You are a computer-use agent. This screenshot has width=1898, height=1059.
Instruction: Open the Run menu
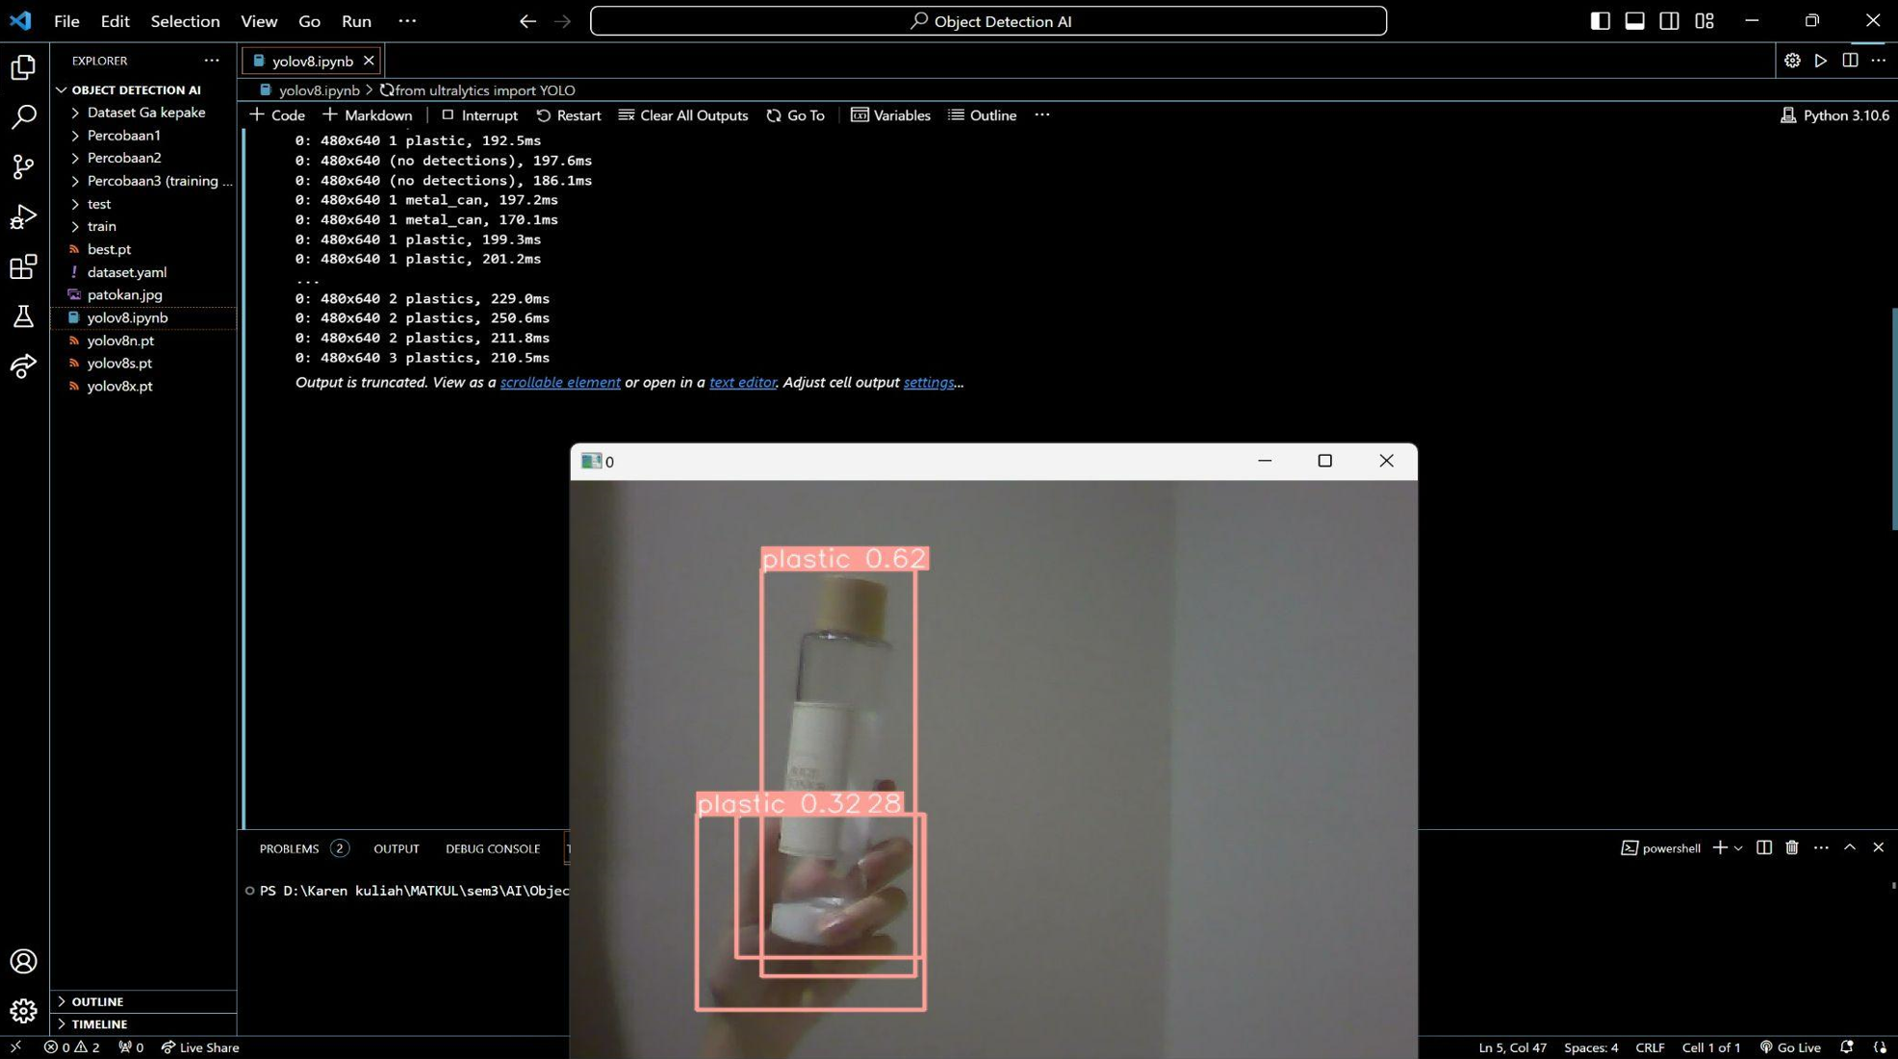[356, 20]
